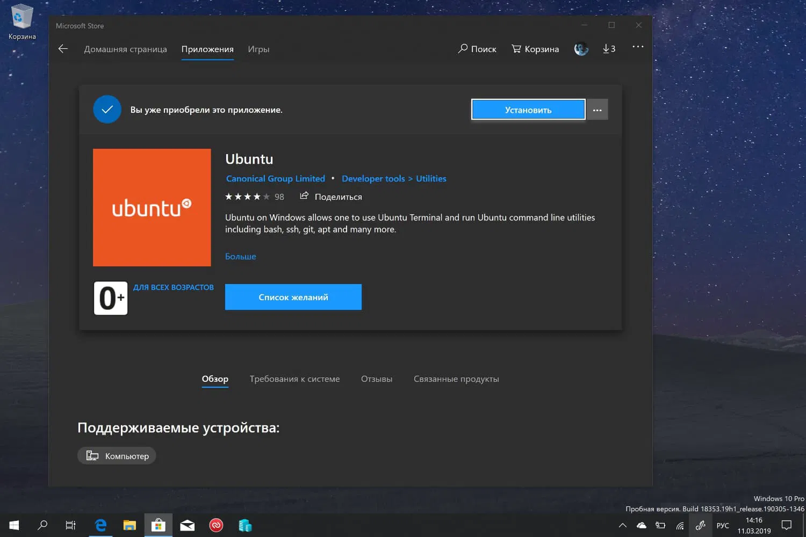This screenshot has height=537, width=806.
Task: Open OneDrive from the system tray
Action: (x=641, y=525)
